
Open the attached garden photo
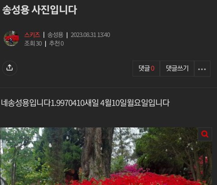pos(106,156)
